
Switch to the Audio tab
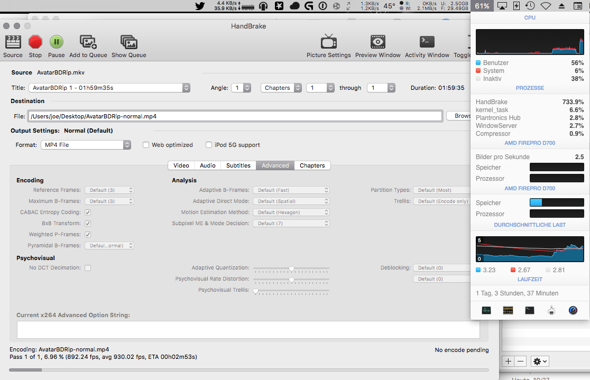tap(207, 165)
